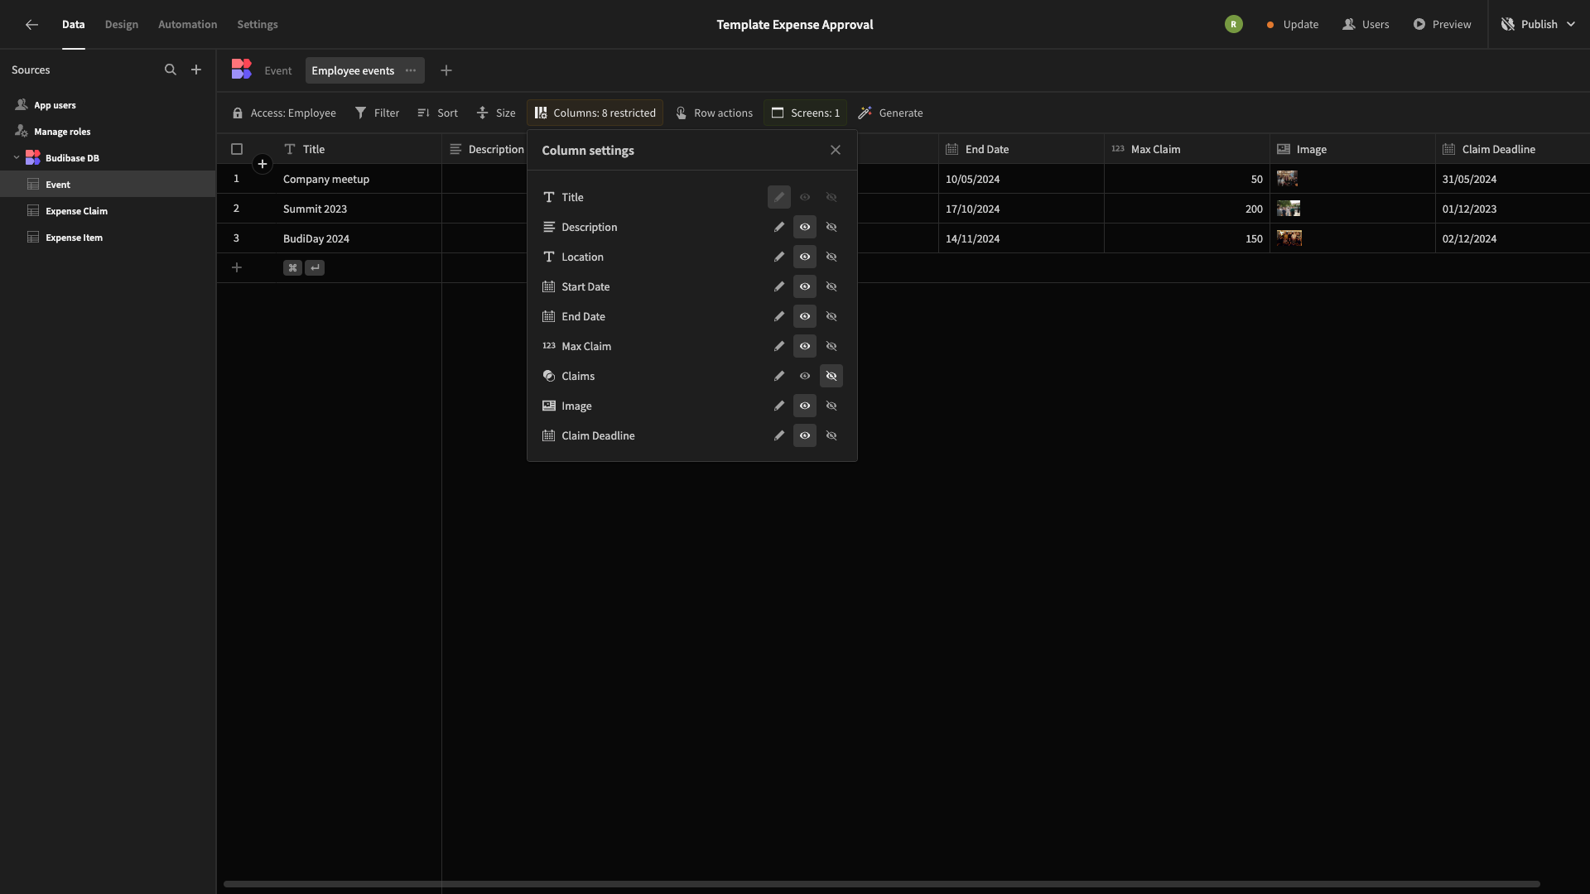
Task: Click edit pencil for Description column
Action: pos(779,227)
